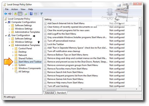Image resolution: width=149 pixels, height=106 pixels.
Task: Click the All Settings icon
Action: pos(16,72)
